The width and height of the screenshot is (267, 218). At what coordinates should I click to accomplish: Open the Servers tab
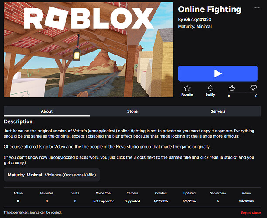[218, 111]
